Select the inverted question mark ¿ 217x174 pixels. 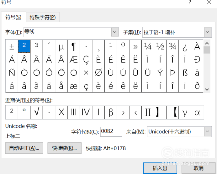[185, 46]
